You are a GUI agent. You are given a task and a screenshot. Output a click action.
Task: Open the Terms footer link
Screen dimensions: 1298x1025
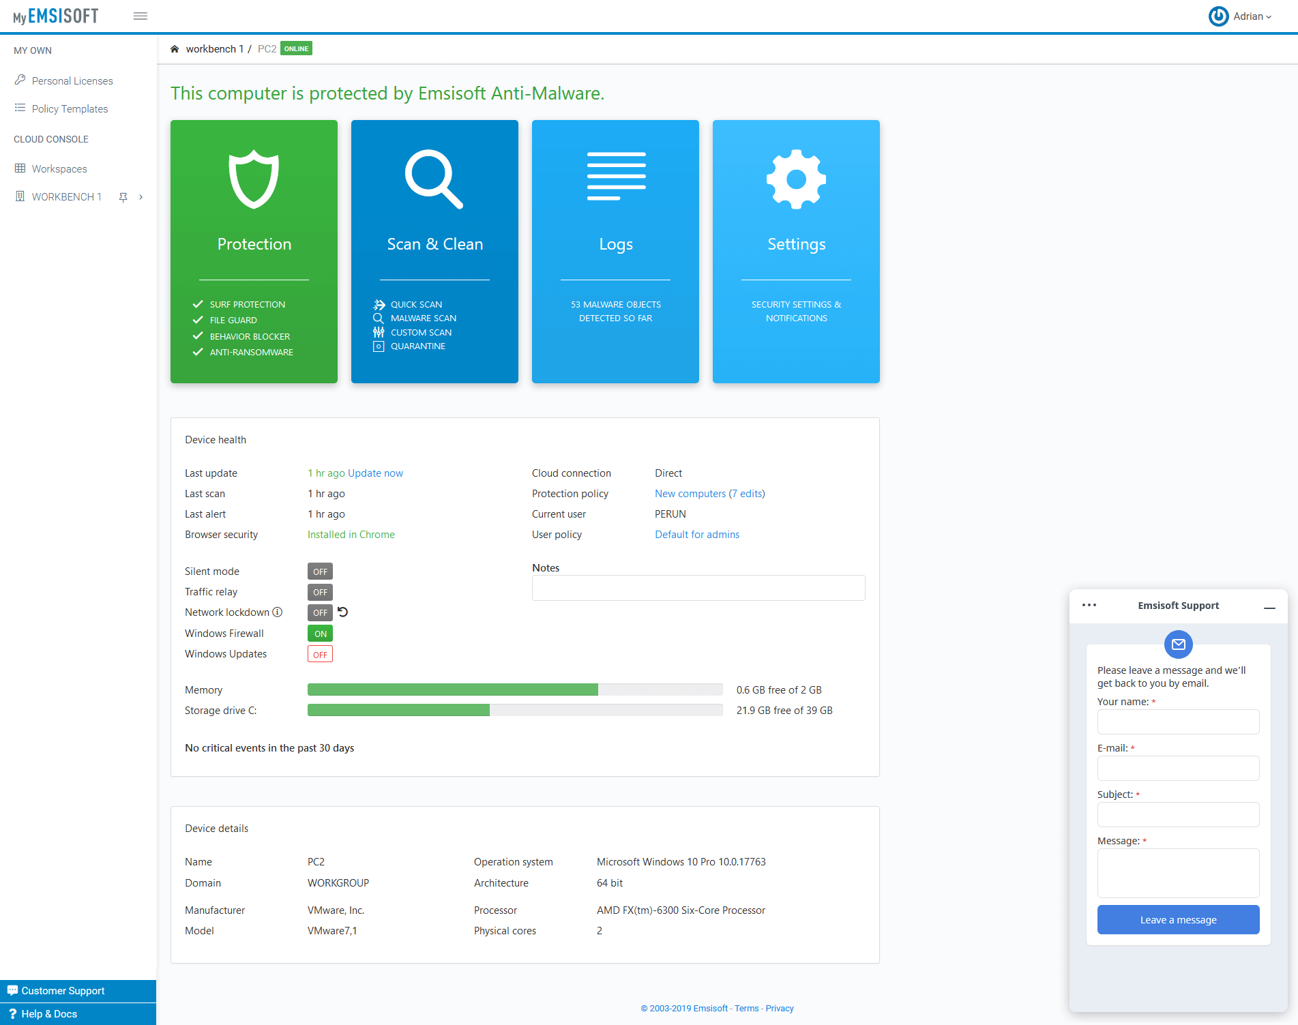(746, 1008)
